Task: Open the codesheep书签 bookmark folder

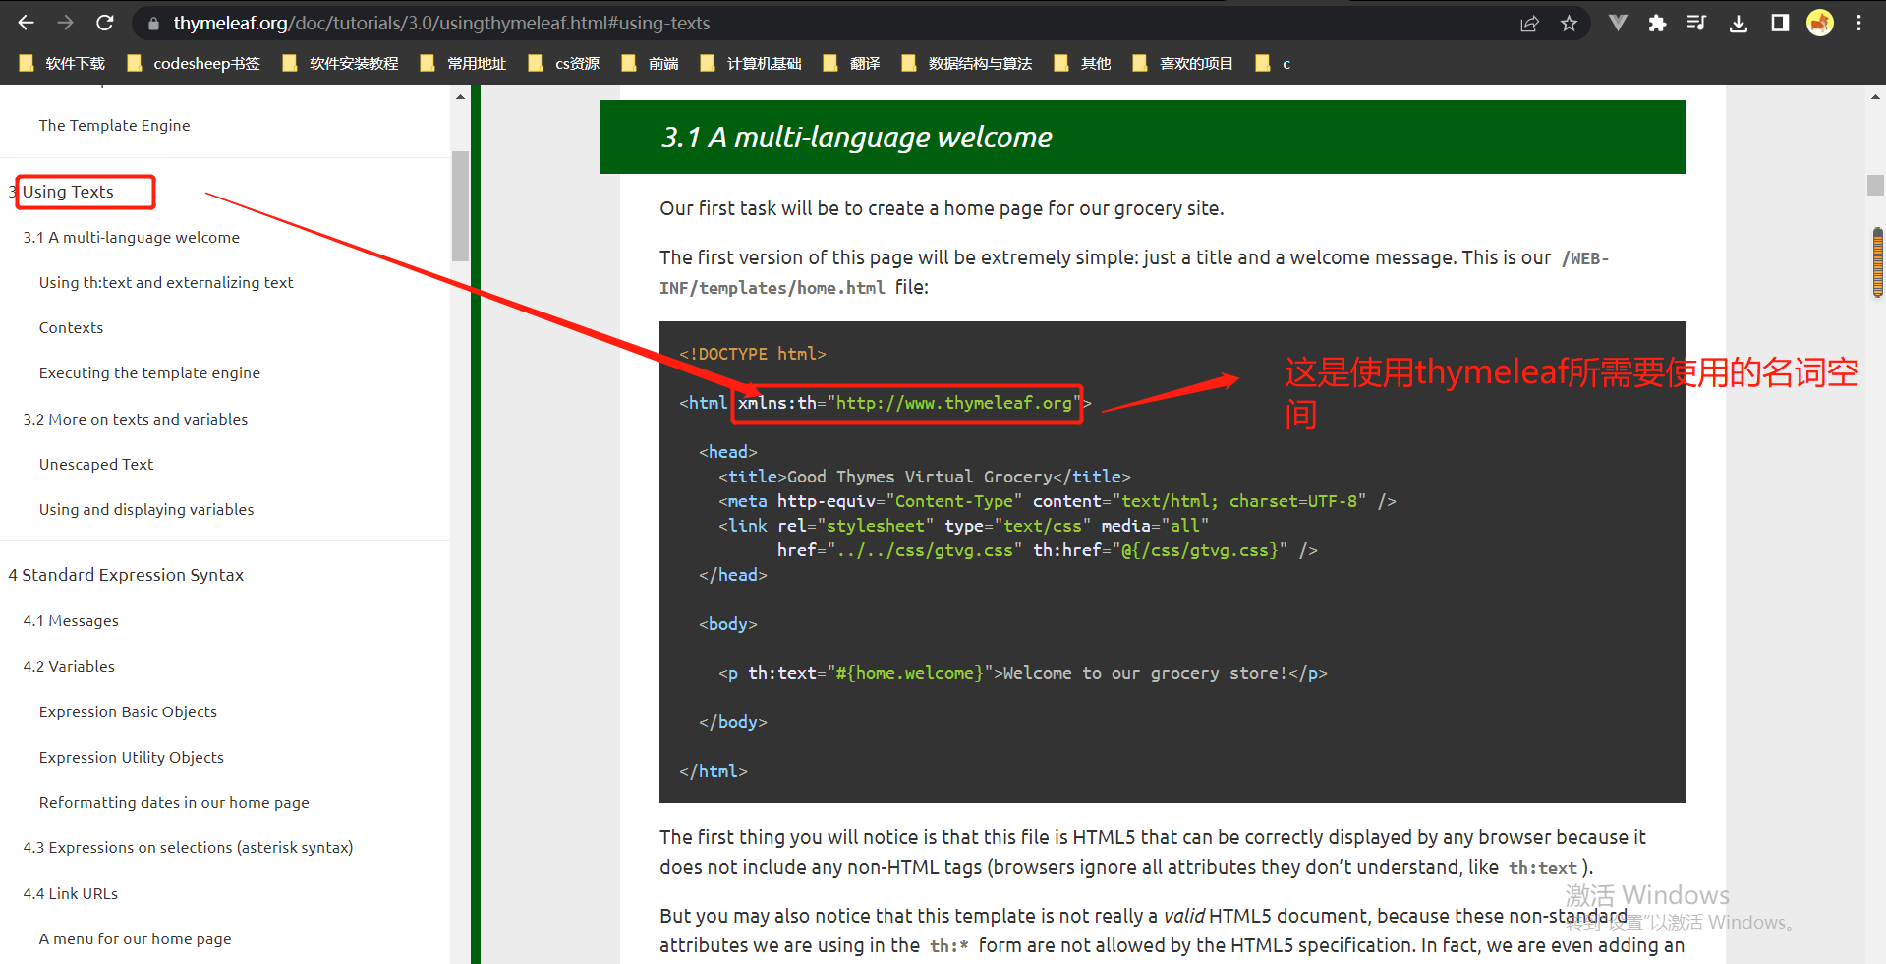Action: (x=194, y=63)
